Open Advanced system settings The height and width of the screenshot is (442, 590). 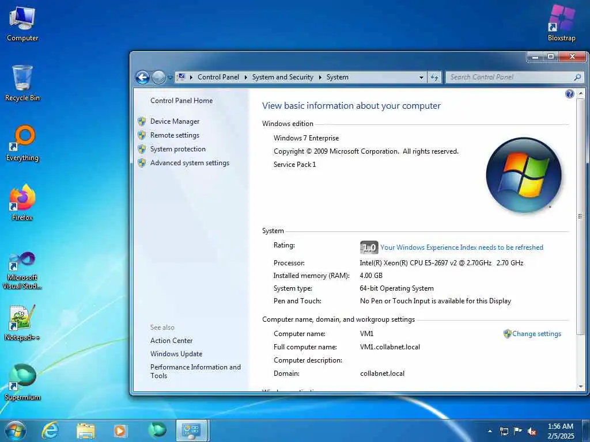190,163
